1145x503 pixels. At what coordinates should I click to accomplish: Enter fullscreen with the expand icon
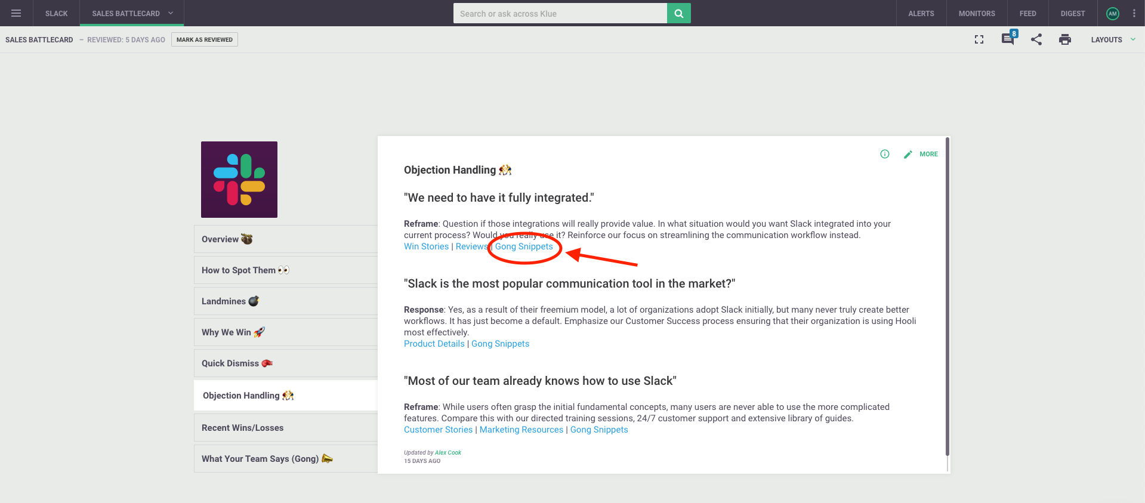pos(979,39)
